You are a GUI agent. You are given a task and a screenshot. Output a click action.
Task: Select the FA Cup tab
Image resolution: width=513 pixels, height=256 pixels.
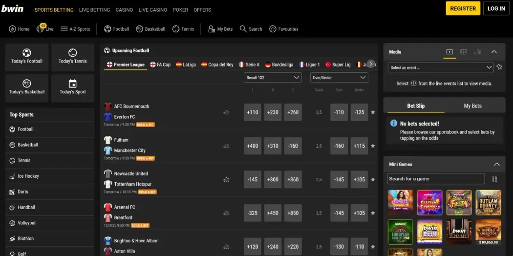click(x=160, y=65)
